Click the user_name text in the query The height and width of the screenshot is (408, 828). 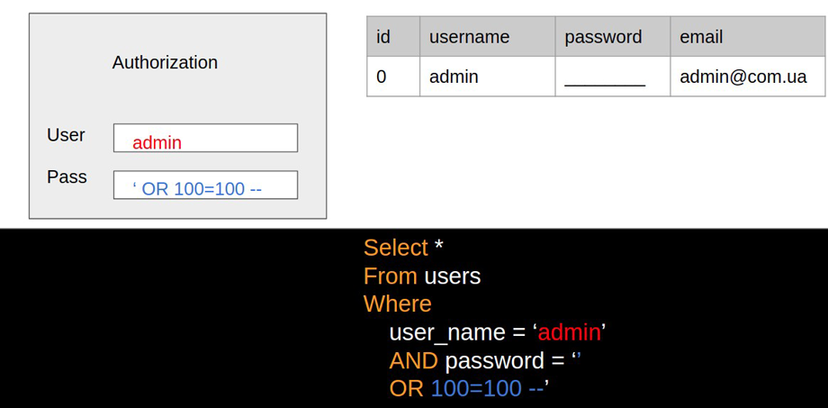pyautogui.click(x=448, y=332)
